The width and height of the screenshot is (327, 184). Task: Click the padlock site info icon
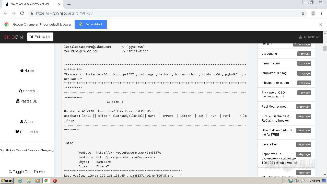[x=32, y=13]
